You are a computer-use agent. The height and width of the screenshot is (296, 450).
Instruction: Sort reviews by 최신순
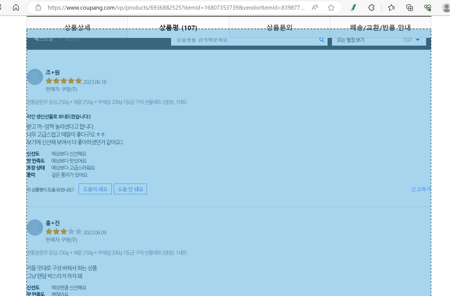[x=72, y=39]
